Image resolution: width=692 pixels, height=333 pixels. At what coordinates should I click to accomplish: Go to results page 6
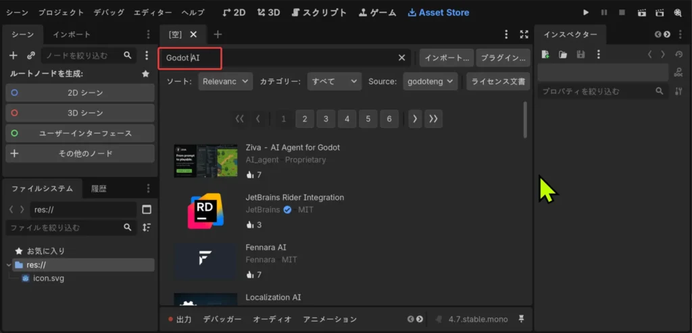389,119
